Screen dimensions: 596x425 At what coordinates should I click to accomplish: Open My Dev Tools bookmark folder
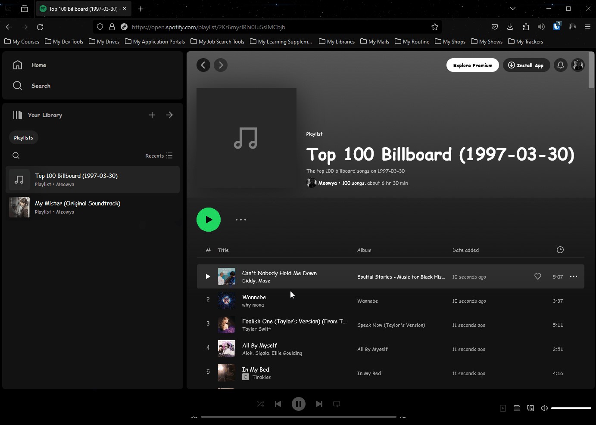(64, 42)
